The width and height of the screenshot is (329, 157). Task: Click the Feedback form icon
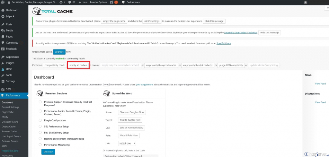coord(3,49)
